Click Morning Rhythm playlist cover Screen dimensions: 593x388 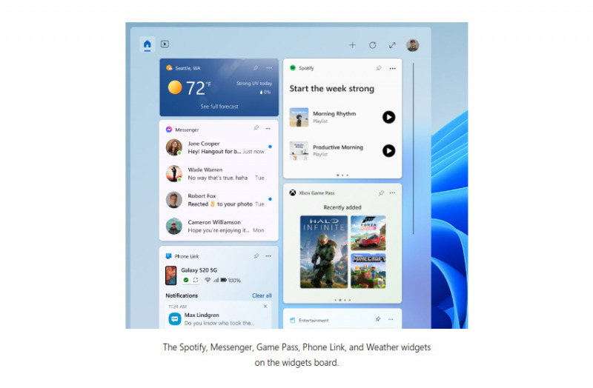pos(299,117)
